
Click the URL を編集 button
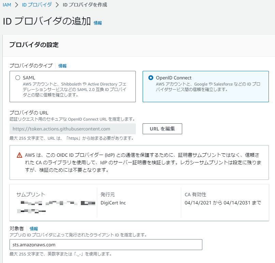[162, 129]
